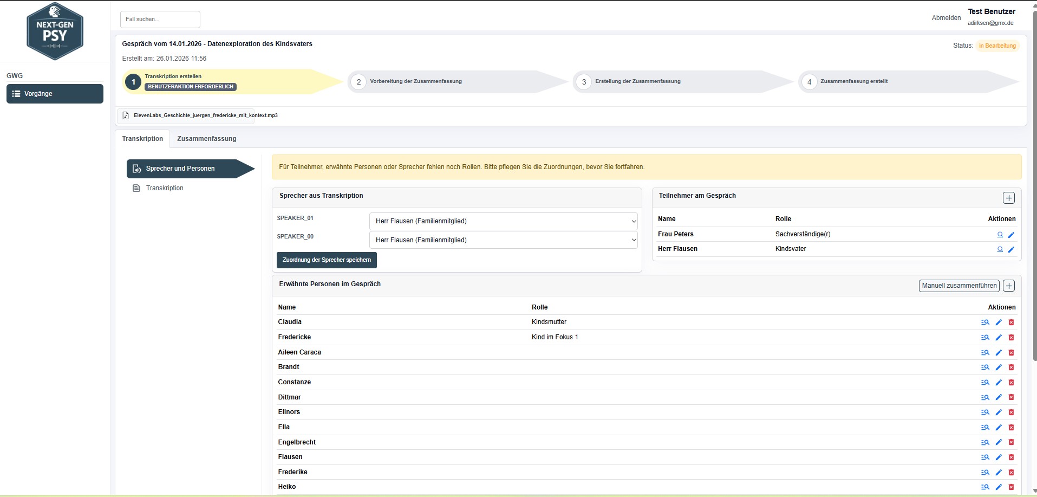Click the Manuell zusammenführen button
Screen dimensions: 1037x497
[x=958, y=286]
